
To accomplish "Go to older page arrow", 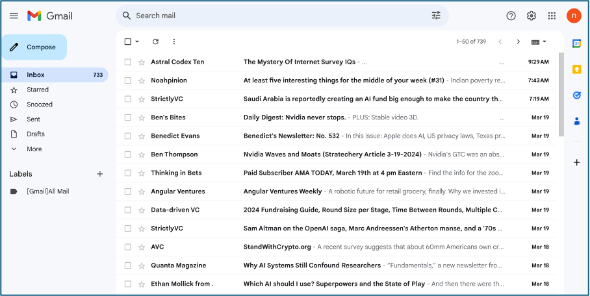I will [x=518, y=42].
